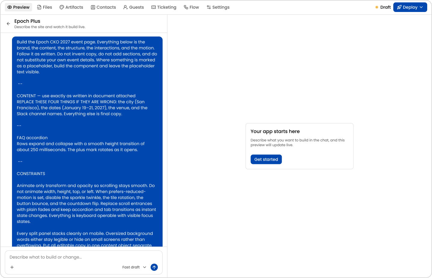Open the Contacts tab

click(x=103, y=7)
